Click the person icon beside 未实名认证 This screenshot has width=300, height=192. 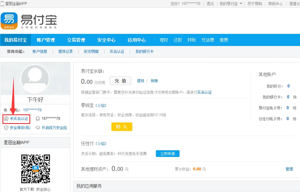[x=6, y=119]
